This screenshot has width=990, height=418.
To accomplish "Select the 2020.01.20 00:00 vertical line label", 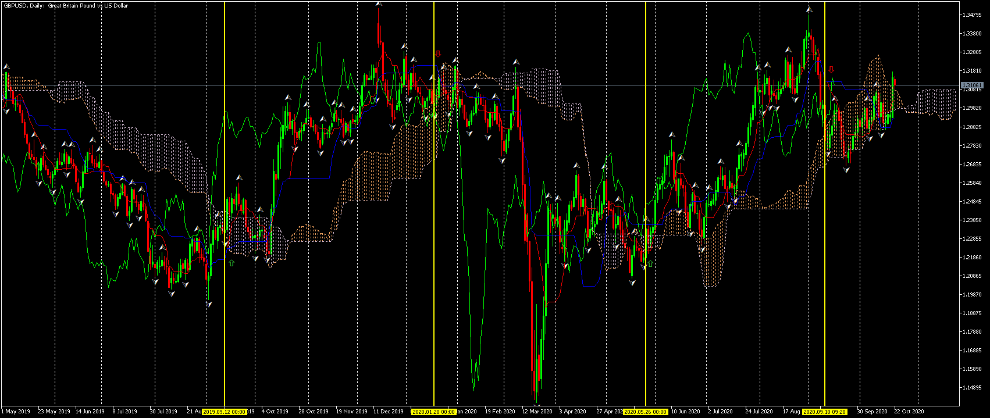I will coord(433,412).
